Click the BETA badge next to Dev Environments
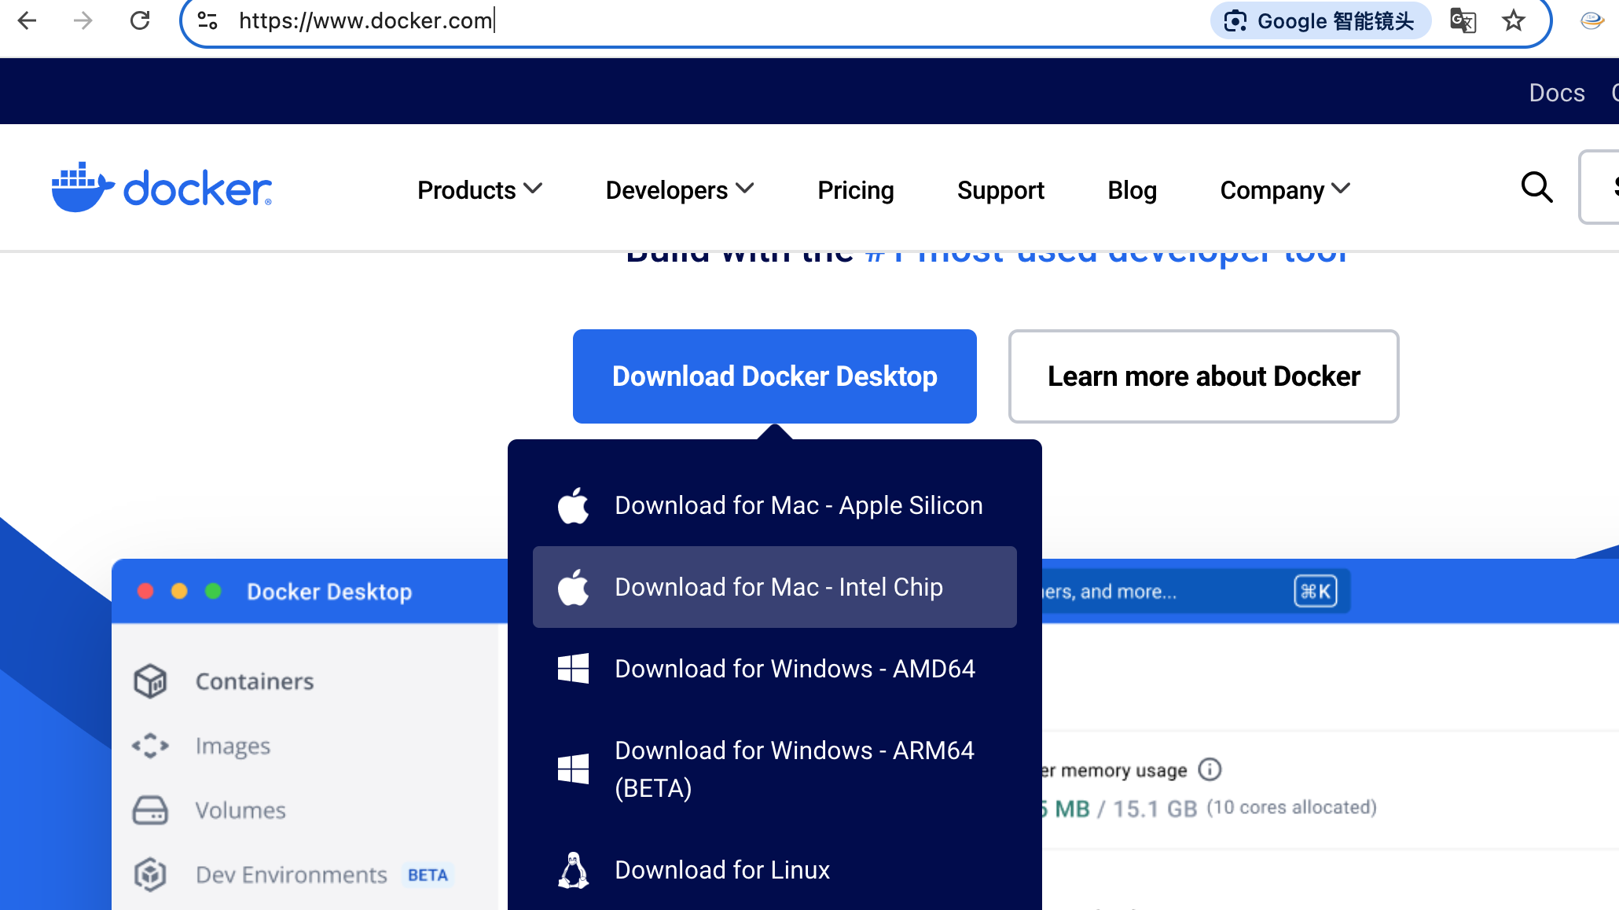 pyautogui.click(x=428, y=875)
